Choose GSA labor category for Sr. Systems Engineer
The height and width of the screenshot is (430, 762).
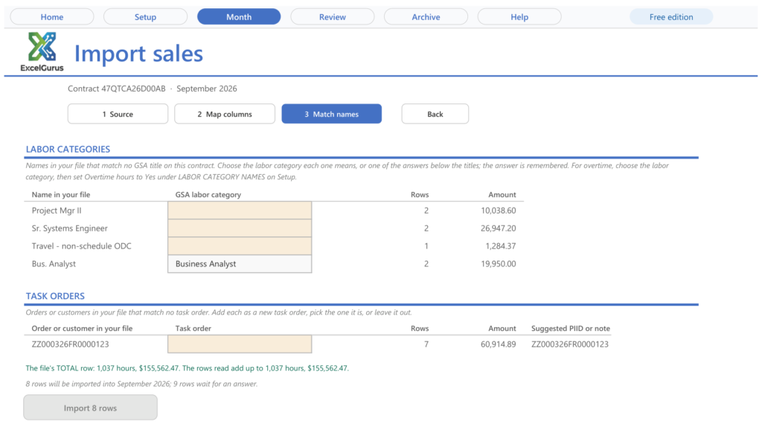(240, 228)
